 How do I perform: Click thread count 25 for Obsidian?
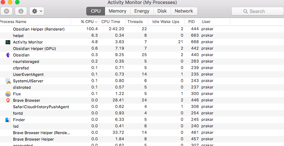(x=144, y=55)
